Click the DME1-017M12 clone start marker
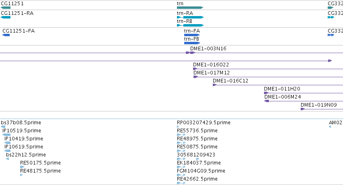Viewport: 343px width, 185px height. pyautogui.click(x=196, y=77)
